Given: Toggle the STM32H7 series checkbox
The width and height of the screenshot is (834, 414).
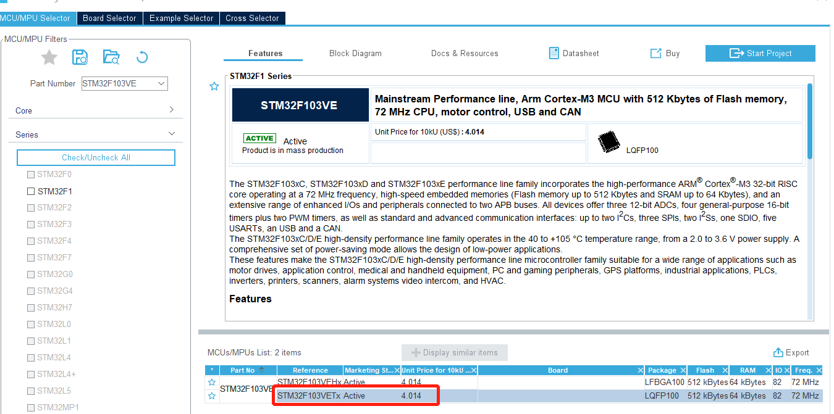Looking at the screenshot, I should (31, 308).
